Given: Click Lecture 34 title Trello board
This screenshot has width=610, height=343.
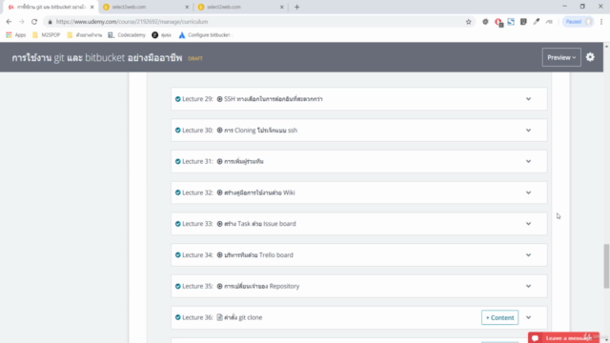Looking at the screenshot, I should (x=258, y=255).
